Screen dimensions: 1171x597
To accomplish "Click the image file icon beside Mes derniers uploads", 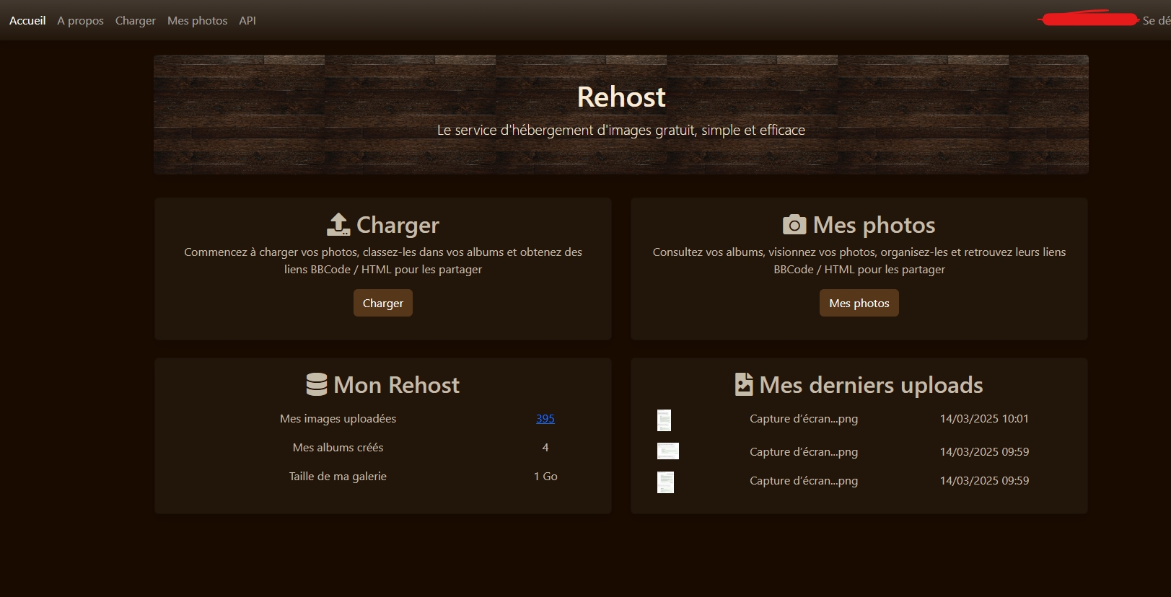I will click(744, 384).
